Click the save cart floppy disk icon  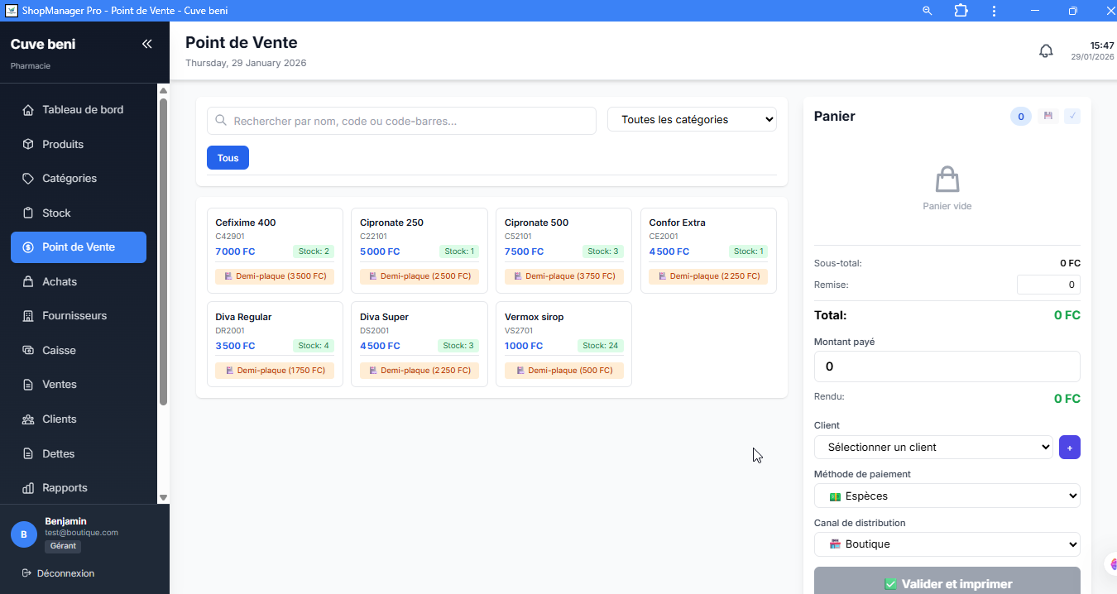pyautogui.click(x=1048, y=117)
